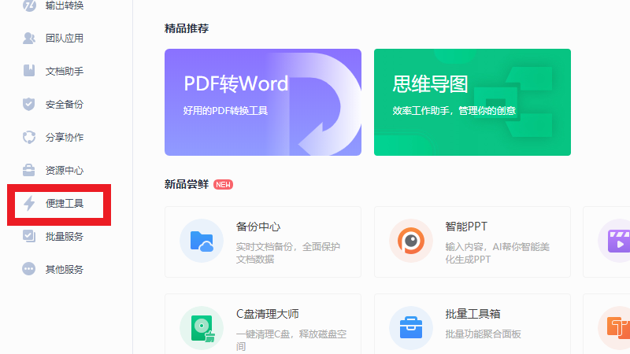
Task: Click the 便捷工具 lightning icon
Action: point(29,204)
